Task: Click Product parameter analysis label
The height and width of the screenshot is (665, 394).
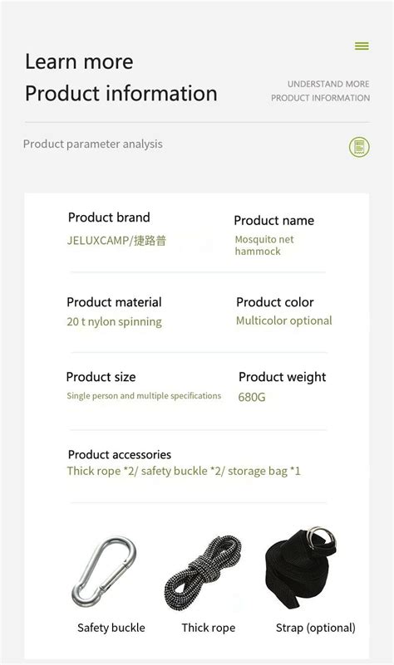Action: tap(92, 144)
